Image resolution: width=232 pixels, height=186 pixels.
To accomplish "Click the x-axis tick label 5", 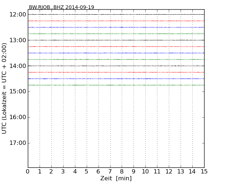I will (x=87, y=172).
